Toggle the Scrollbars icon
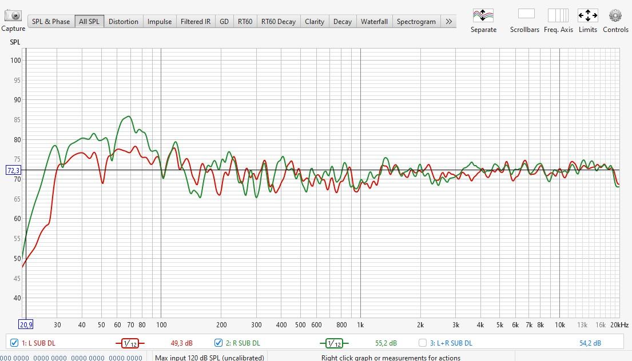 click(526, 14)
